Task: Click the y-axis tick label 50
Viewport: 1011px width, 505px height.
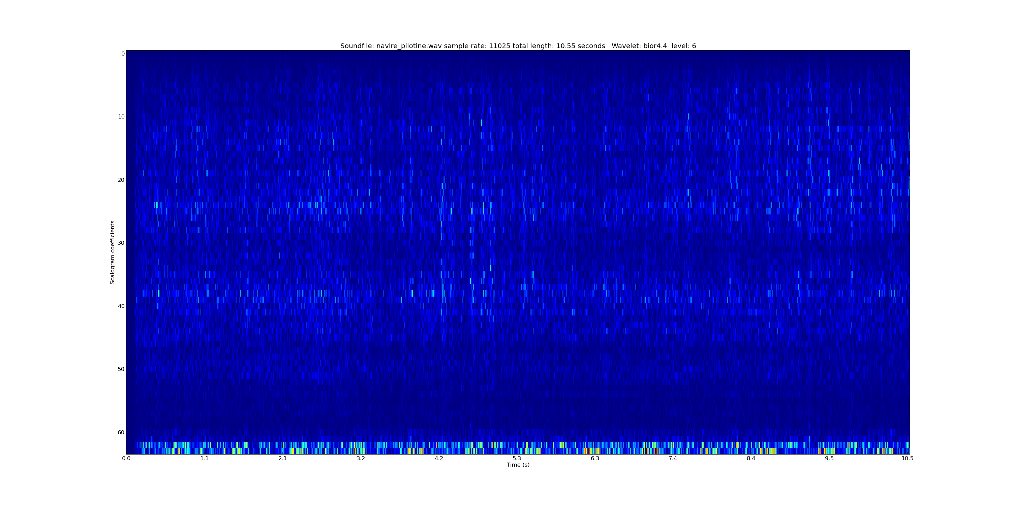Action: [x=121, y=369]
